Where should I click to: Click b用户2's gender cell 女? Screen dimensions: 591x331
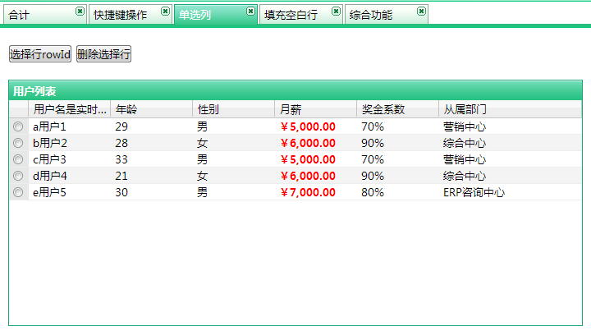pyautogui.click(x=234, y=143)
